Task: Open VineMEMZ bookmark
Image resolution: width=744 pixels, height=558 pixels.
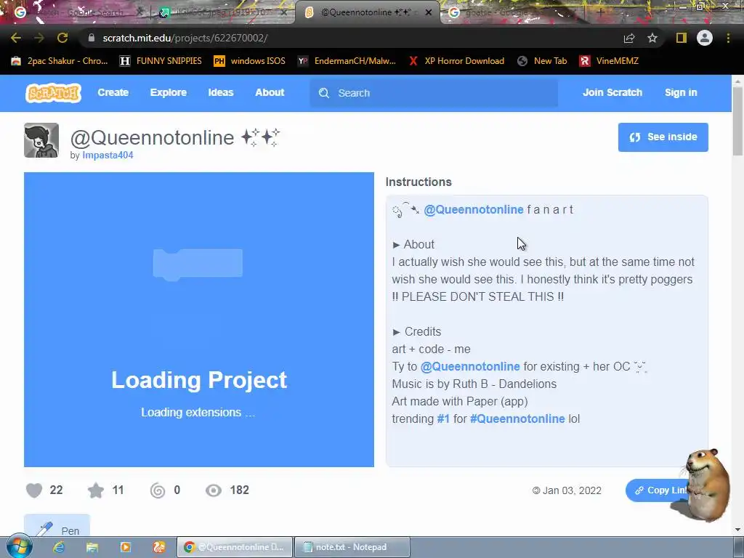Action: pyautogui.click(x=610, y=61)
